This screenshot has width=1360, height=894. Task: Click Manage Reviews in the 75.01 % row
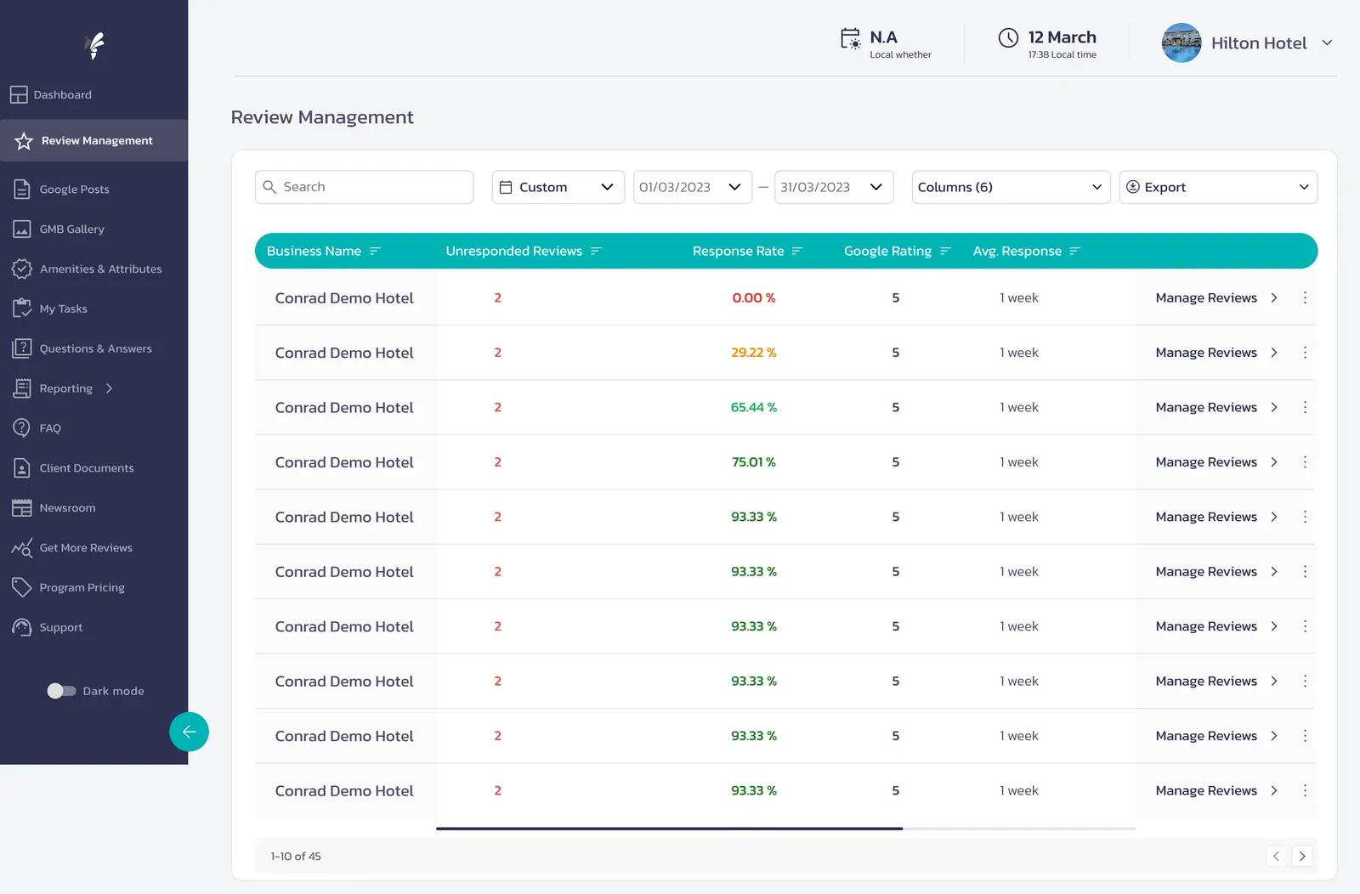pos(1216,461)
